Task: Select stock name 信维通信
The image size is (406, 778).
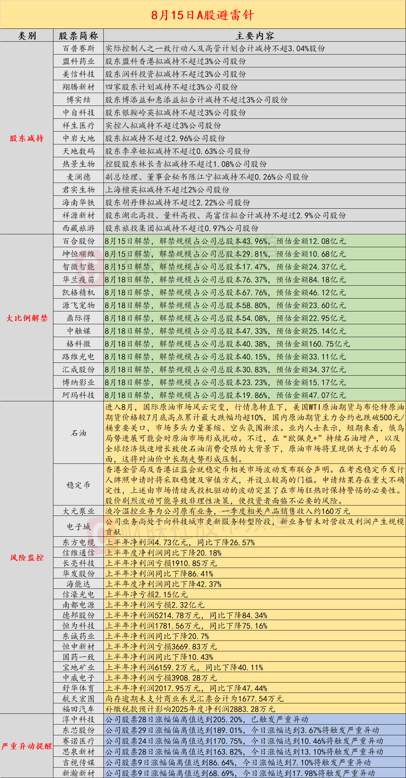Action: click(x=78, y=553)
